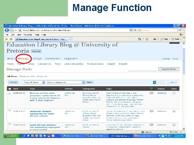This screenshot has width=194, height=145.
Task: Open the Categories sub-tab
Action: point(44,64)
